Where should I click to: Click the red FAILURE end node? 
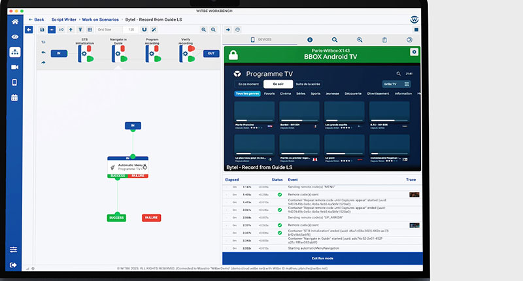[152, 218]
